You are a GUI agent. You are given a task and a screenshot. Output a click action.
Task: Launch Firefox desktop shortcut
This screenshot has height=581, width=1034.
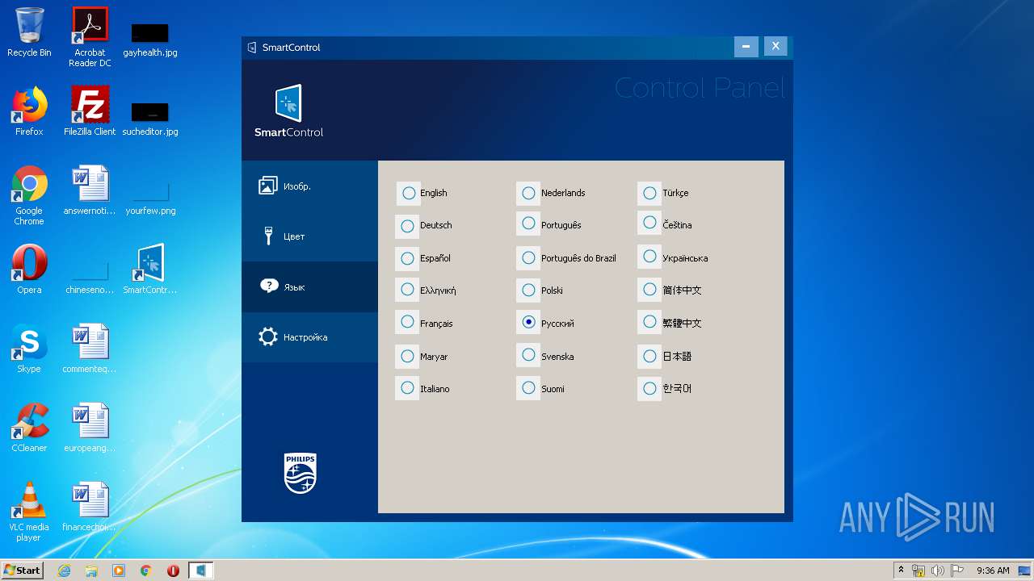(29, 111)
